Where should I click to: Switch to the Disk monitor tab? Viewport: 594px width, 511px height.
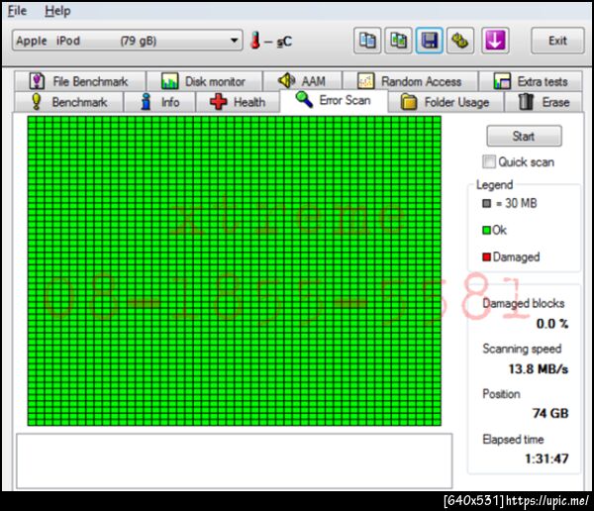(x=205, y=81)
